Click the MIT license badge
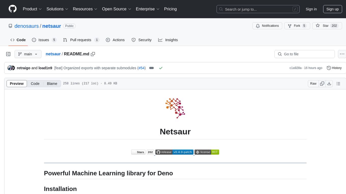 click(x=207, y=152)
